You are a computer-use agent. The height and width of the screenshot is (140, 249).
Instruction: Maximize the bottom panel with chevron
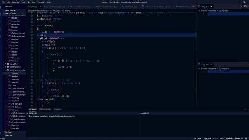tap(245, 109)
